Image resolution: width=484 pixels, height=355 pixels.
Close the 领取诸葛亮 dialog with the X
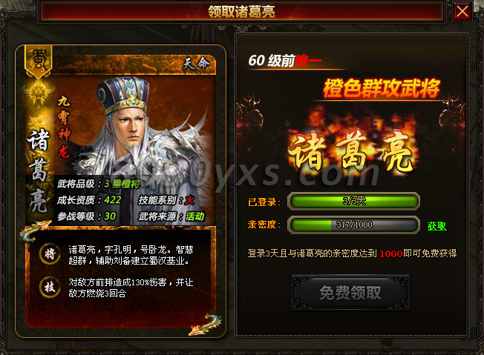(462, 11)
